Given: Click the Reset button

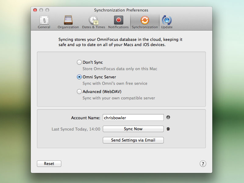Looking at the screenshot, I should [x=49, y=163].
